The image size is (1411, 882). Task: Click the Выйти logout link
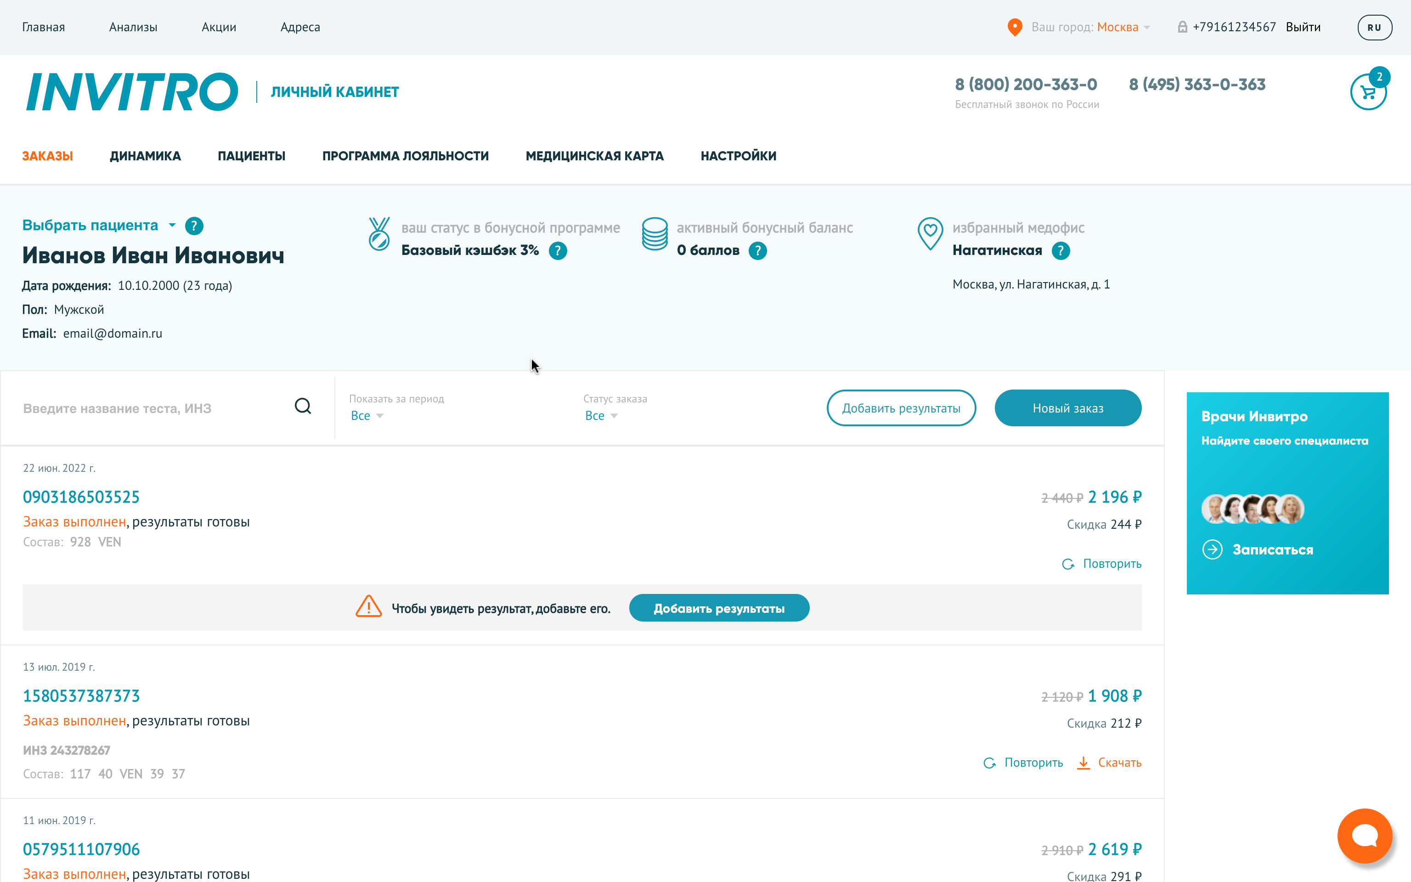tap(1303, 28)
